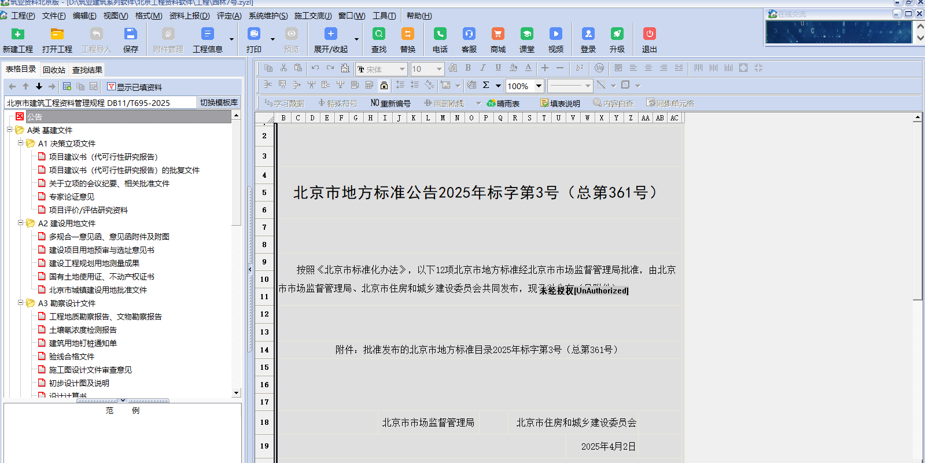925x463 pixels.
Task: Select 土壤氡浓度检测报告 in the tree
Action: click(x=83, y=330)
